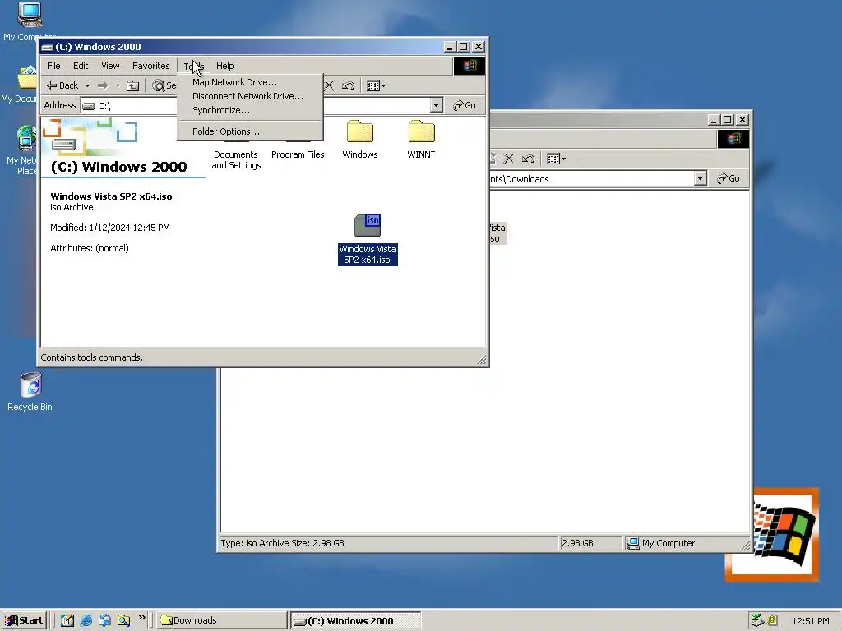Click the Delete X icon in the C: window

(329, 85)
